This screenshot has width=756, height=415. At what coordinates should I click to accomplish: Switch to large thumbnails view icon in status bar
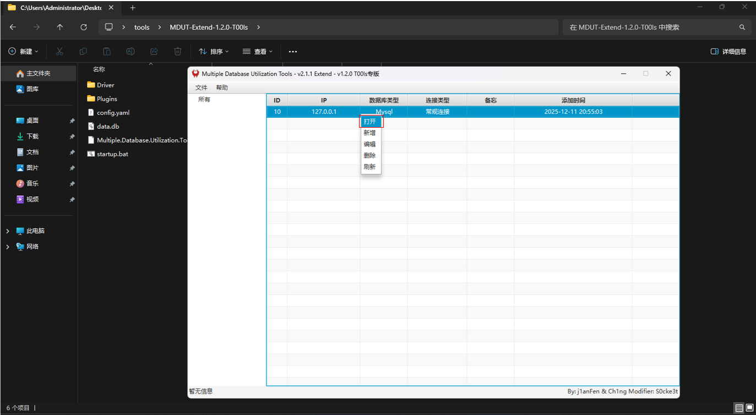pos(749,408)
